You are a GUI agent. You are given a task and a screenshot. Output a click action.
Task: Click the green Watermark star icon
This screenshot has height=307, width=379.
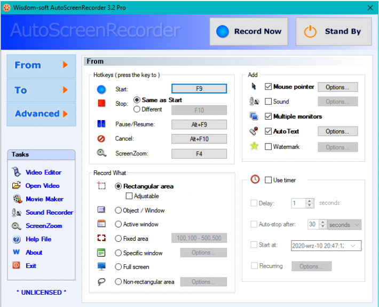[x=254, y=146]
